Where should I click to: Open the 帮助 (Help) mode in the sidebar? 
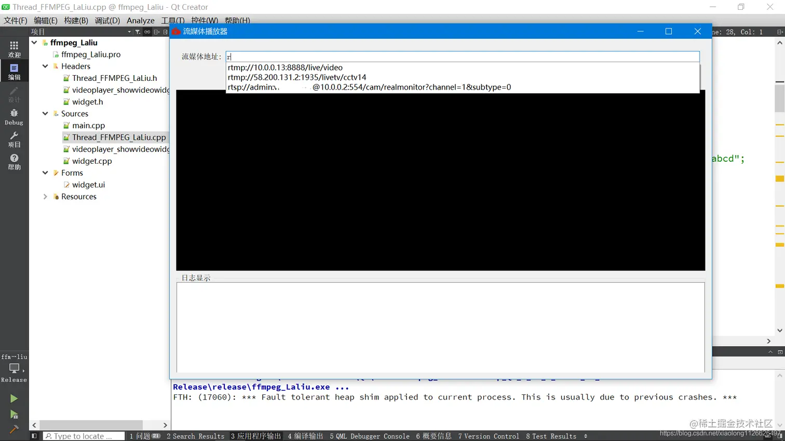coord(14,162)
